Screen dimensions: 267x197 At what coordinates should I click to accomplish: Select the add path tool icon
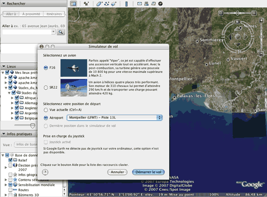107,4
